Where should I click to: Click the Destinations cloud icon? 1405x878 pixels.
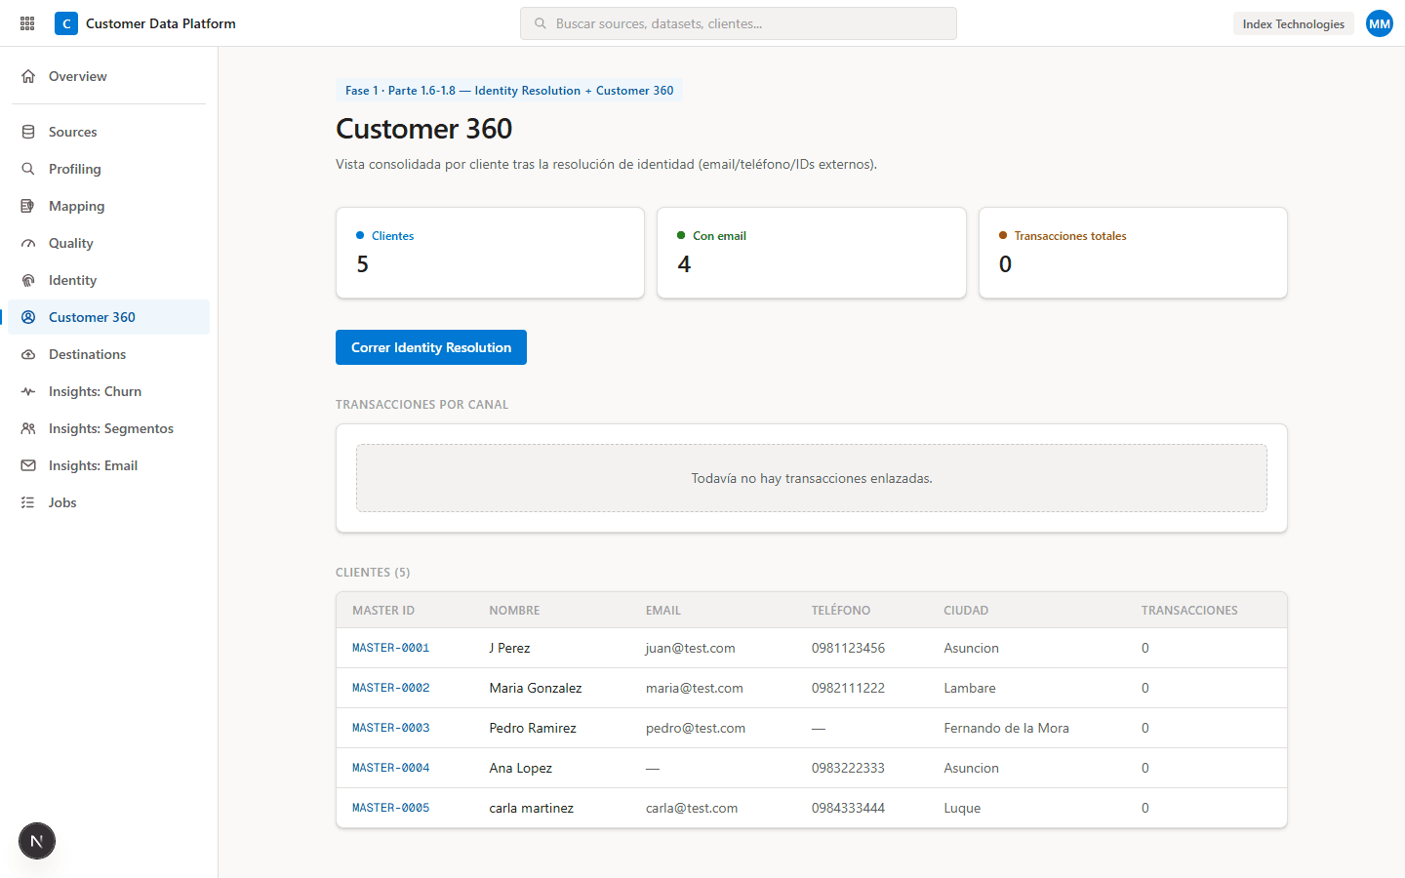(x=28, y=354)
